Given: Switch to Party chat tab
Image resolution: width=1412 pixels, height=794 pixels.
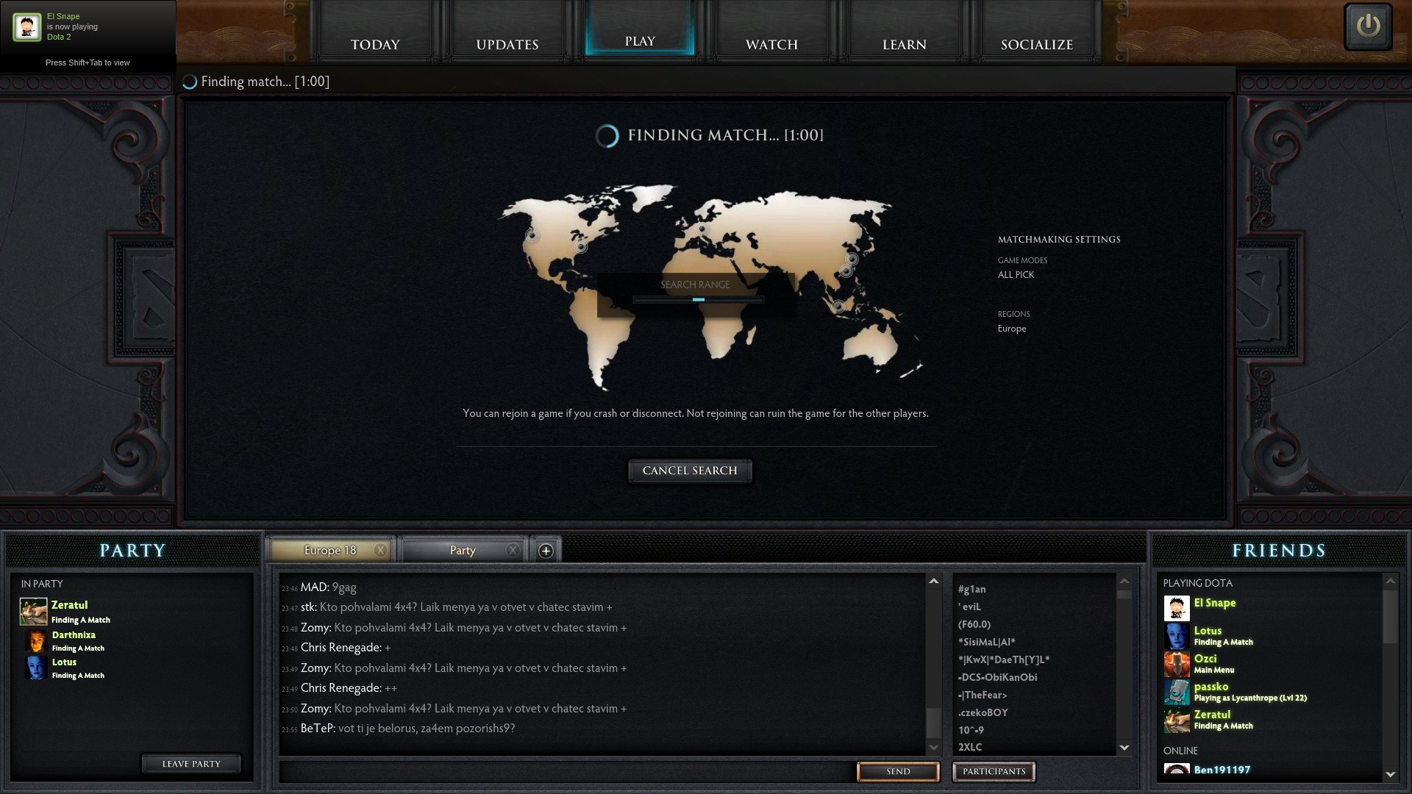Looking at the screenshot, I should pos(463,550).
